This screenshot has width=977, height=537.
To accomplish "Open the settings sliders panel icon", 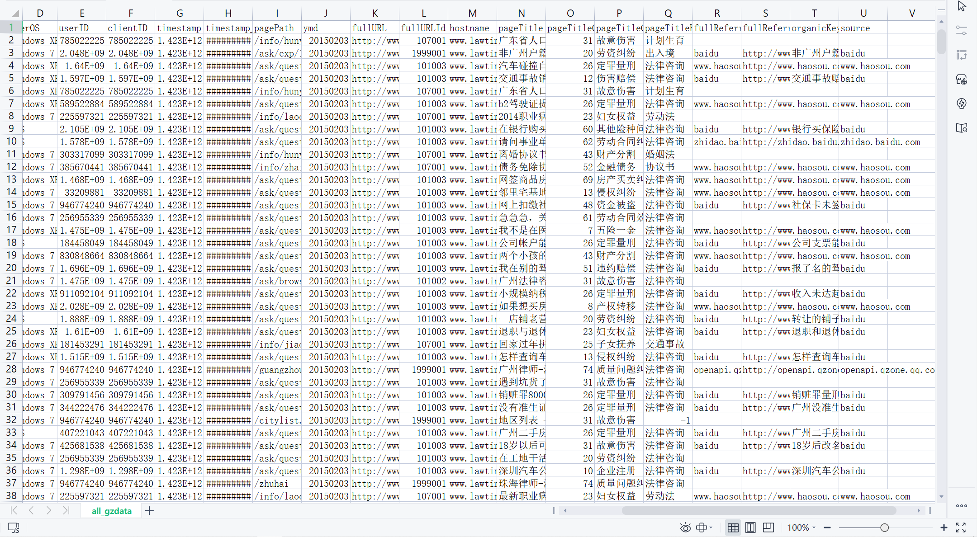I will pyautogui.click(x=962, y=31).
